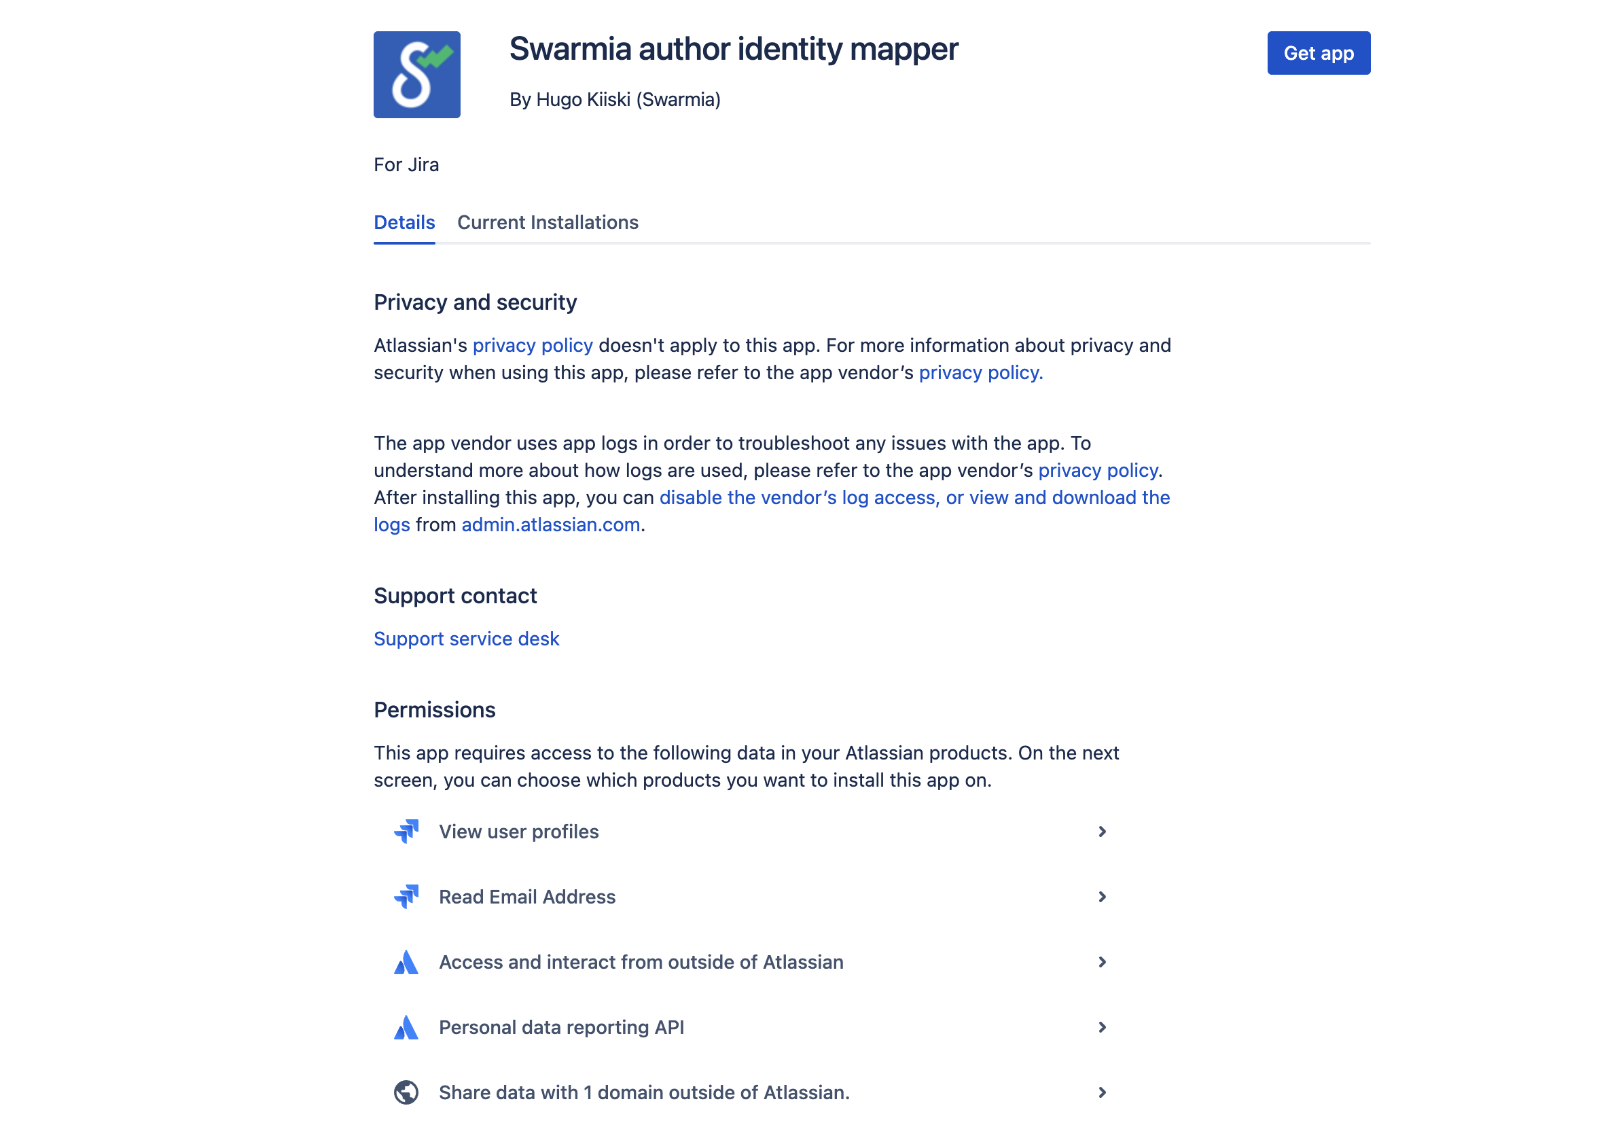Open the admin.atlassian.com link
This screenshot has height=1125, width=1610.
(550, 524)
